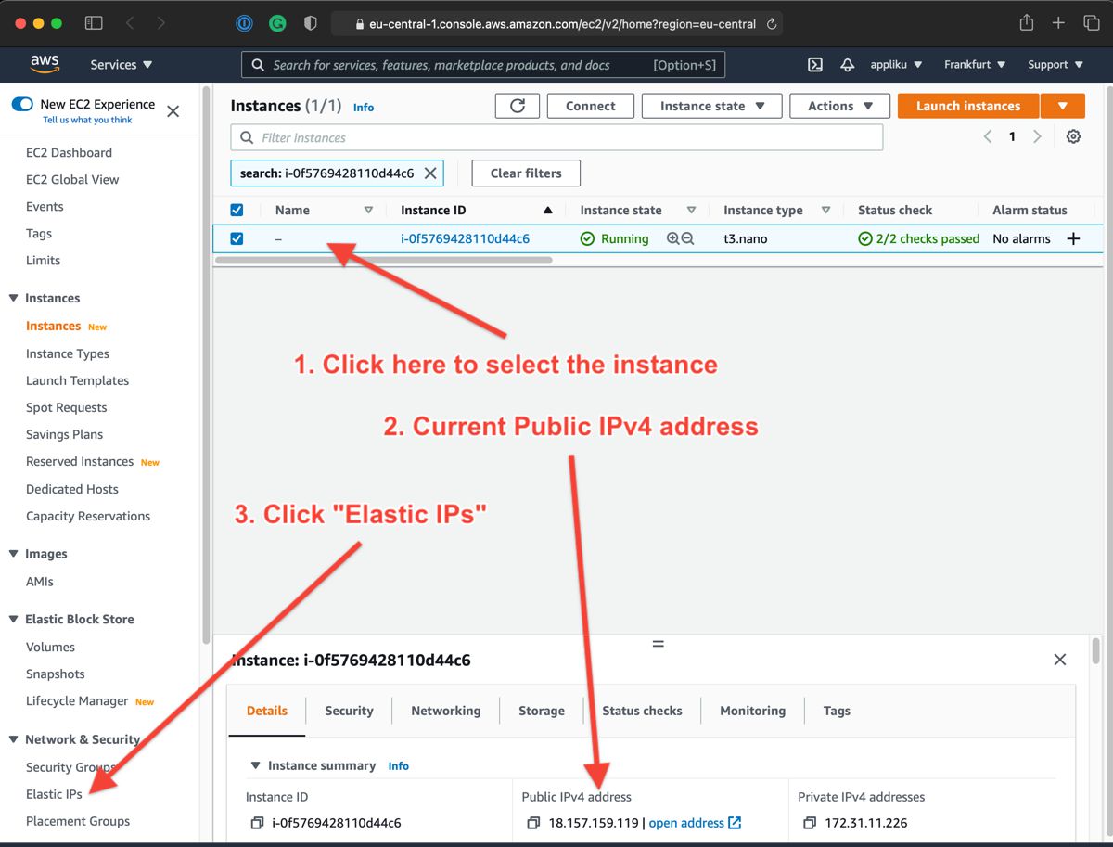
Task: Open Frankfurt region selector
Action: point(974,65)
